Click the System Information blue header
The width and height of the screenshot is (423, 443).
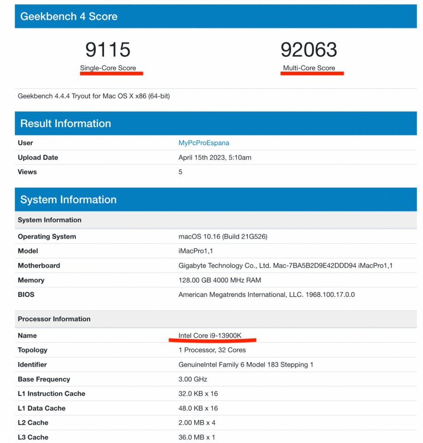[68, 200]
